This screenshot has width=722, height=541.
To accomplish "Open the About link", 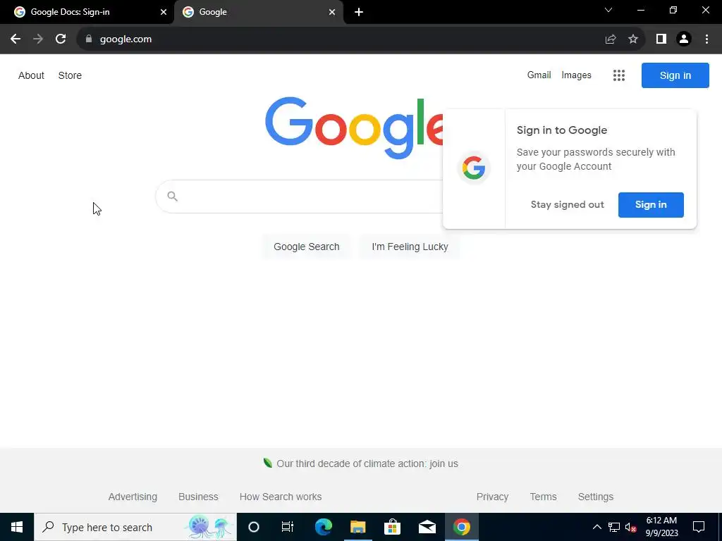I will tap(31, 75).
